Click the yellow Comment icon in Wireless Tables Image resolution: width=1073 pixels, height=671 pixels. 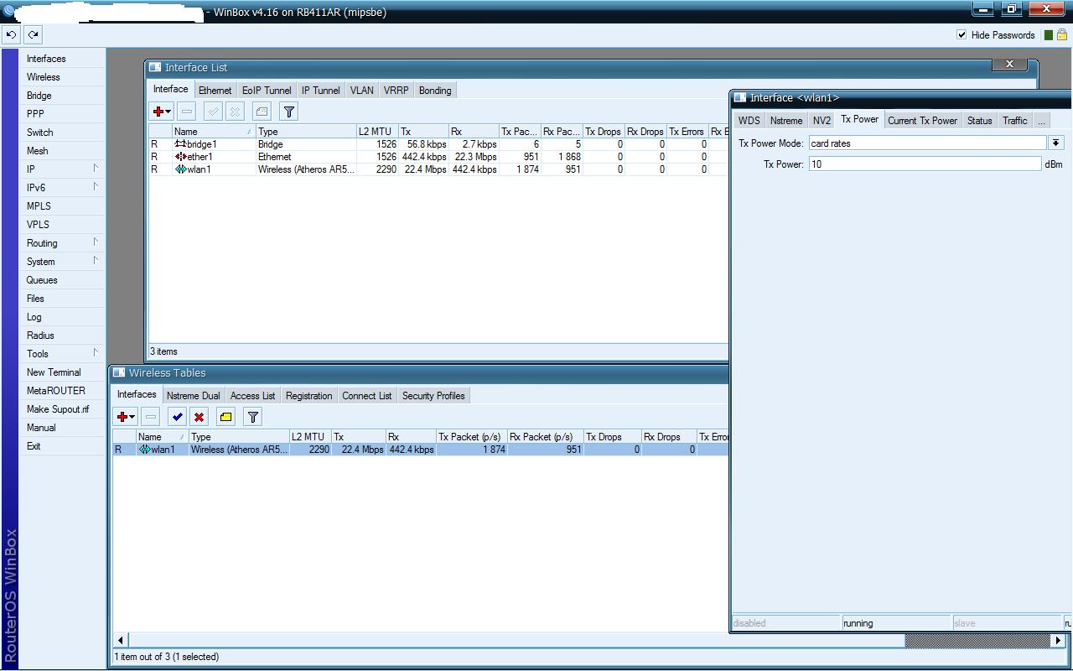pyautogui.click(x=226, y=417)
